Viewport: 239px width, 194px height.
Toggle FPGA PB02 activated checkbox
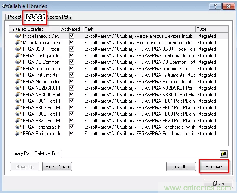pos(72,107)
